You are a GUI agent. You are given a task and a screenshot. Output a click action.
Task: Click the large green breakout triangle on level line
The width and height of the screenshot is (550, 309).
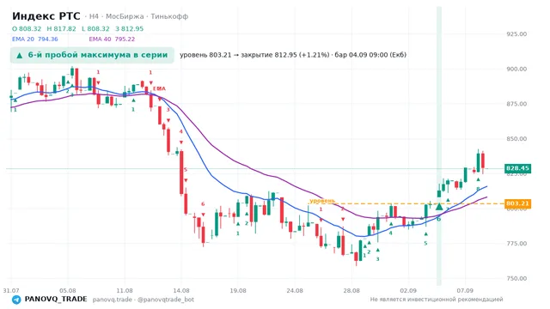pyautogui.click(x=439, y=206)
